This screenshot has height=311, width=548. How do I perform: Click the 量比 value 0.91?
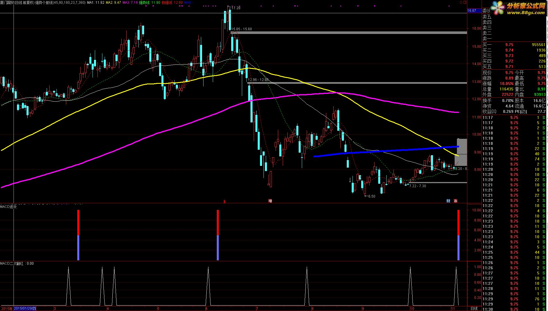pyautogui.click(x=542, y=89)
